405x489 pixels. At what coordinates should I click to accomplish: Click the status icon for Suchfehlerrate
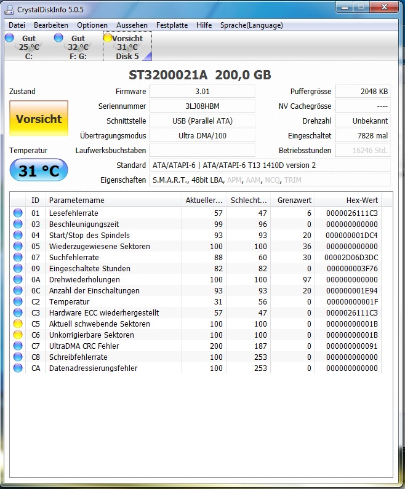pyautogui.click(x=18, y=257)
